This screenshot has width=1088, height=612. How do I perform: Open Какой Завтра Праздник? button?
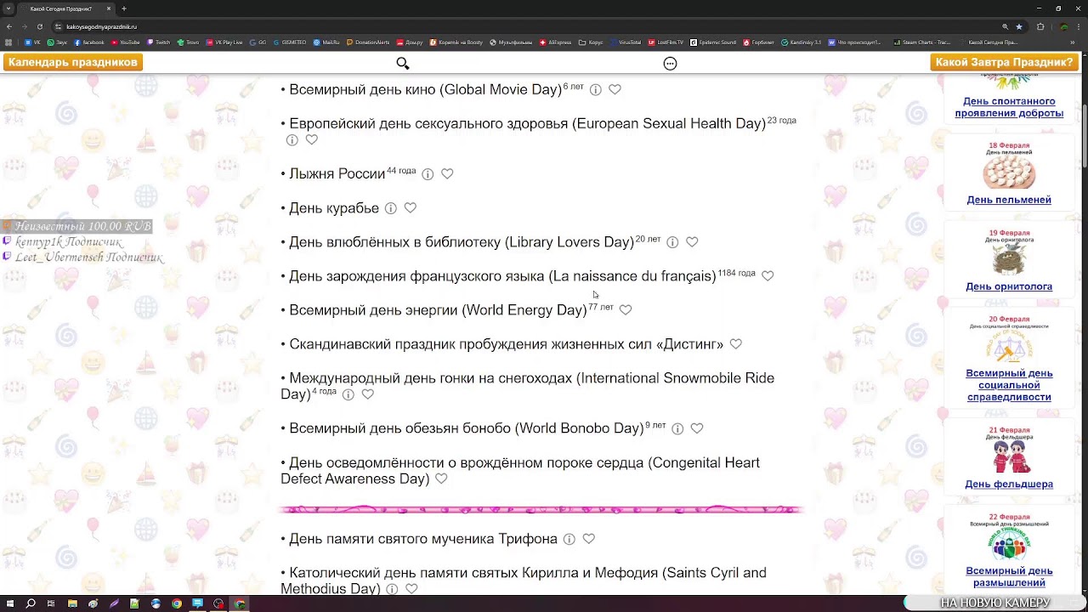[1004, 62]
